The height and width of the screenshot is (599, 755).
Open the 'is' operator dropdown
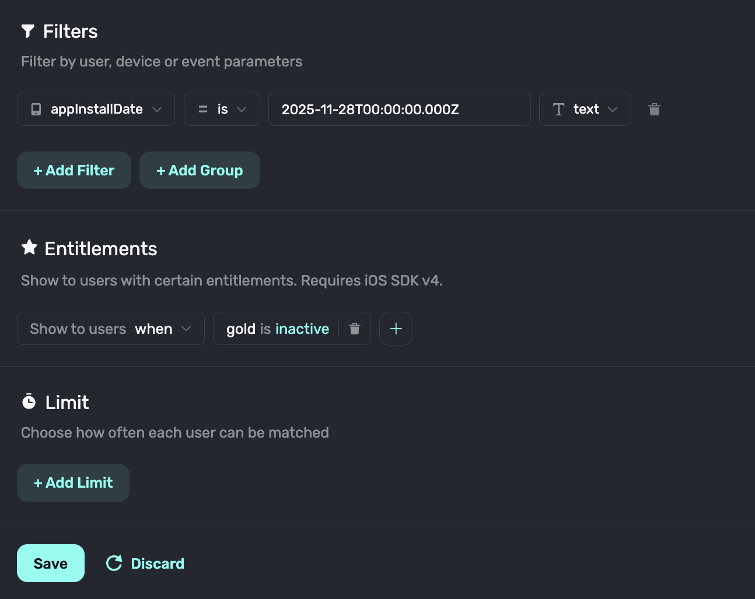(x=222, y=110)
